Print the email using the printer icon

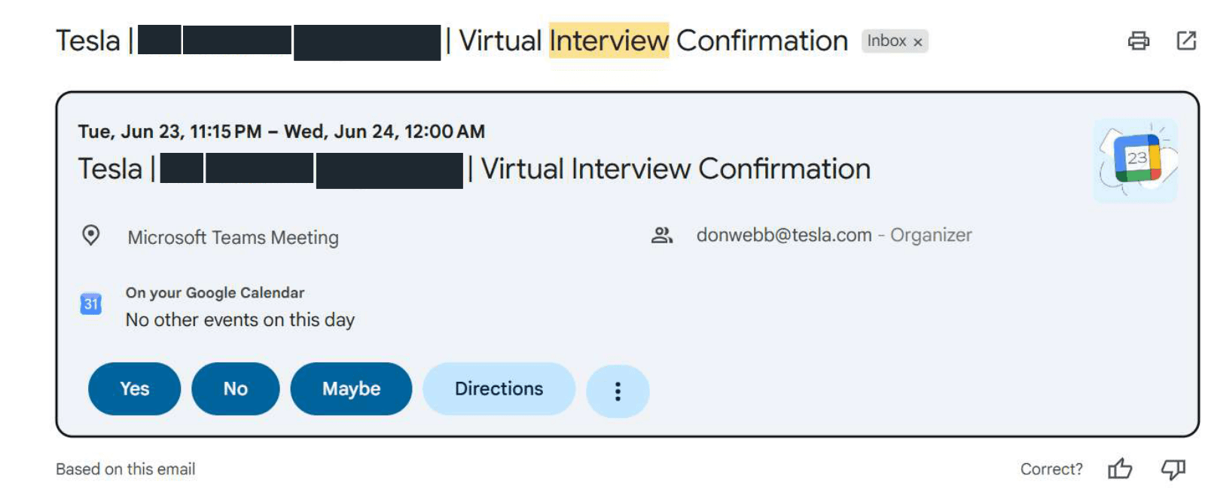click(1138, 41)
